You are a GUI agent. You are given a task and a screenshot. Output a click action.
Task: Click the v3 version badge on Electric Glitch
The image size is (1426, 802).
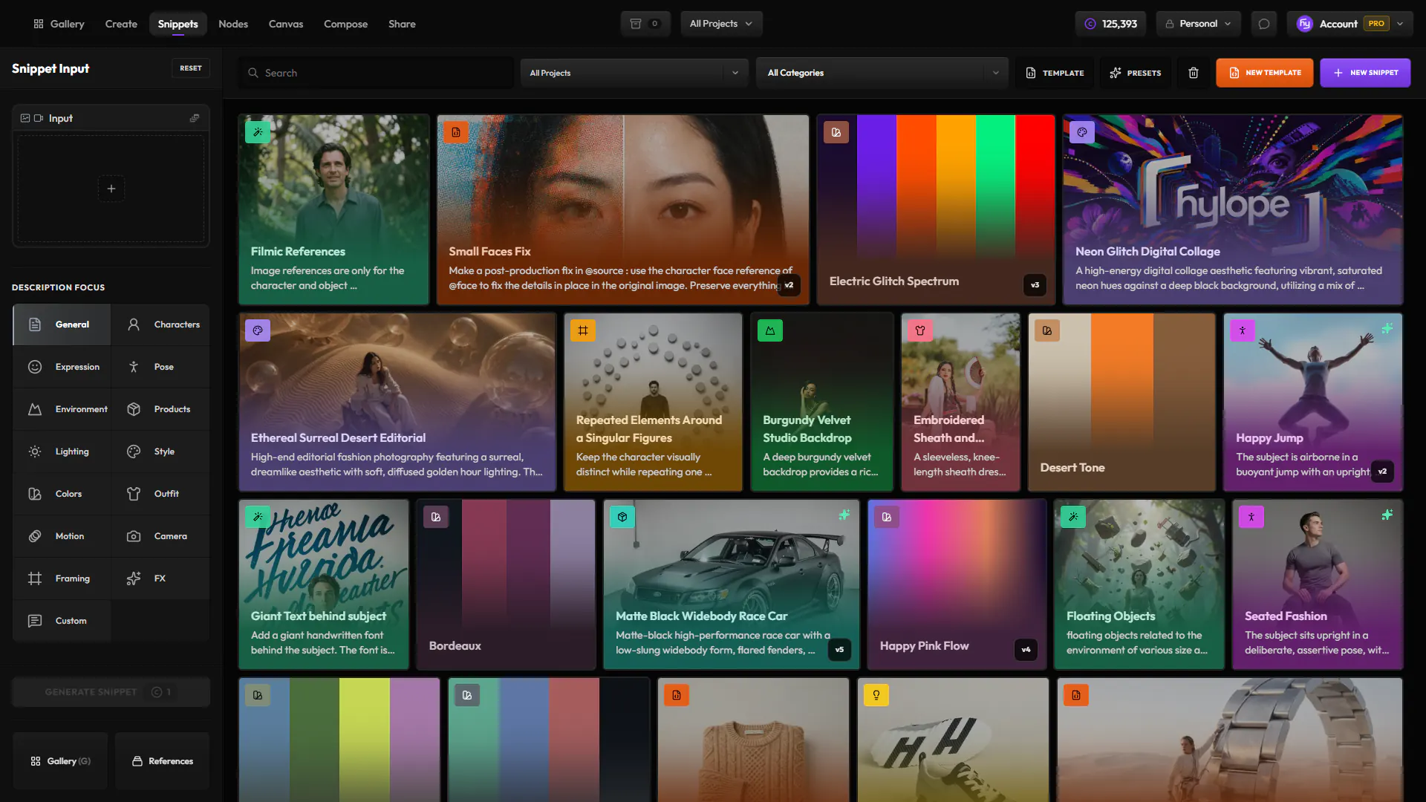click(x=1035, y=285)
